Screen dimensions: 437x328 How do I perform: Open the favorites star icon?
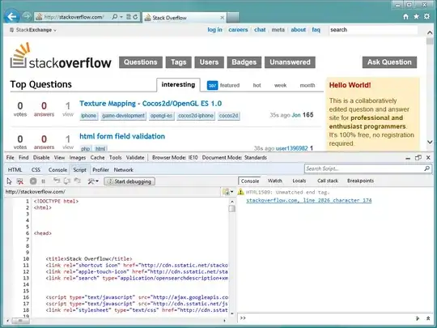[x=416, y=17]
